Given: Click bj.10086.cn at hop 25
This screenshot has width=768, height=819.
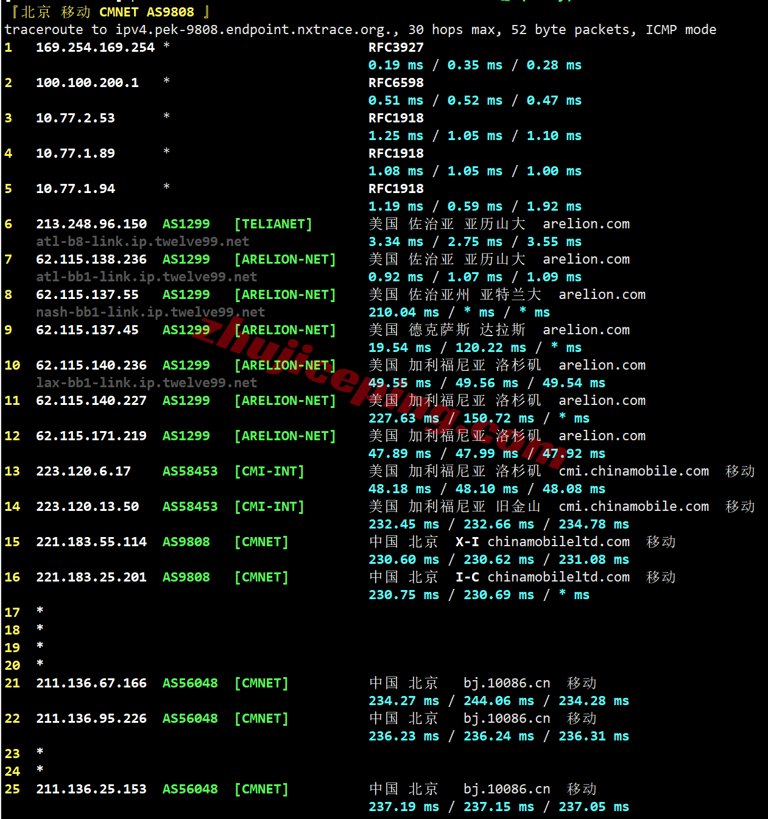Looking at the screenshot, I should point(507,789).
